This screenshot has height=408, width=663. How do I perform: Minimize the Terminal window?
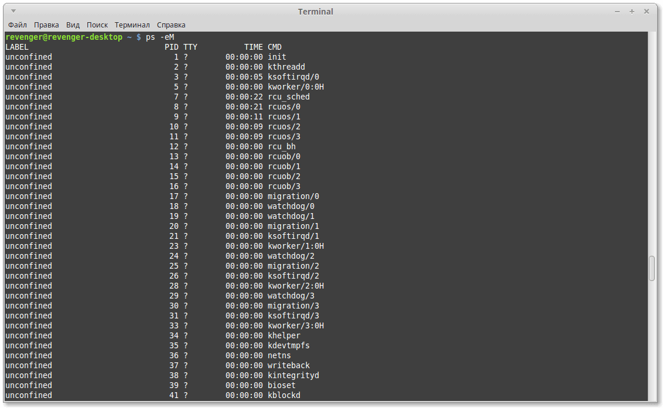[617, 12]
